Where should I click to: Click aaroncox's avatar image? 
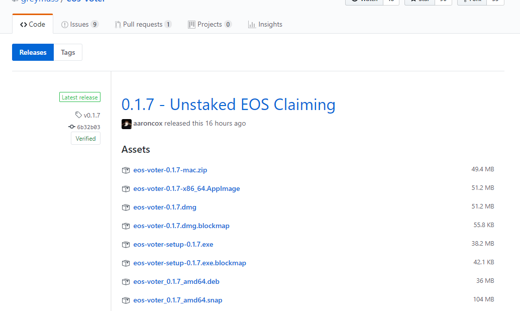[127, 124]
